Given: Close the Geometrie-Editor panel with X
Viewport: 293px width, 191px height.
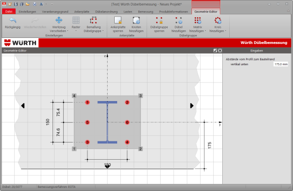Looking at the screenshot, I should pos(220,51).
